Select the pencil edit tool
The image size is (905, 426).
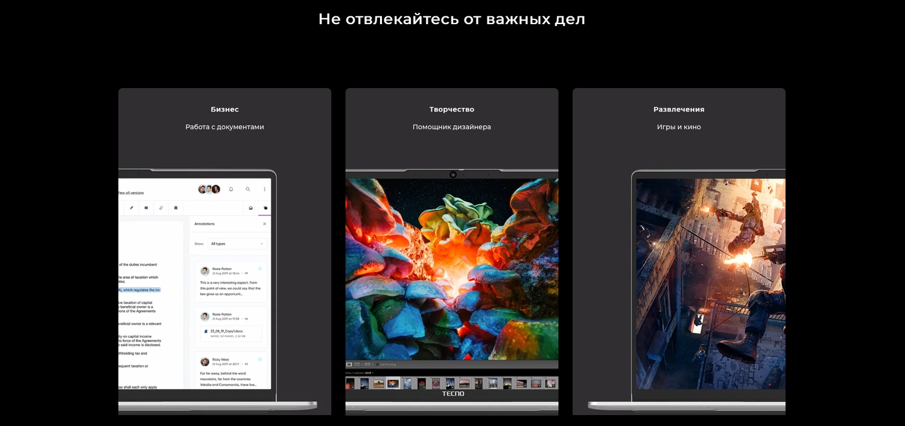(132, 208)
